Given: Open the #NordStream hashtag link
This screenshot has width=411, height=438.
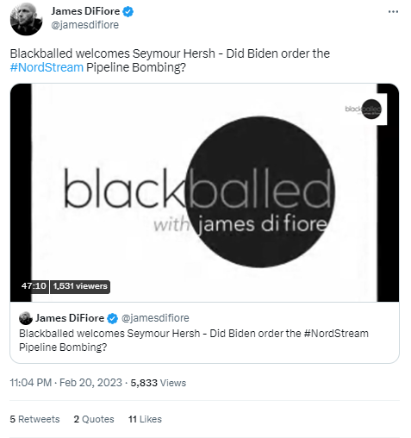Looking at the screenshot, I should point(47,67).
